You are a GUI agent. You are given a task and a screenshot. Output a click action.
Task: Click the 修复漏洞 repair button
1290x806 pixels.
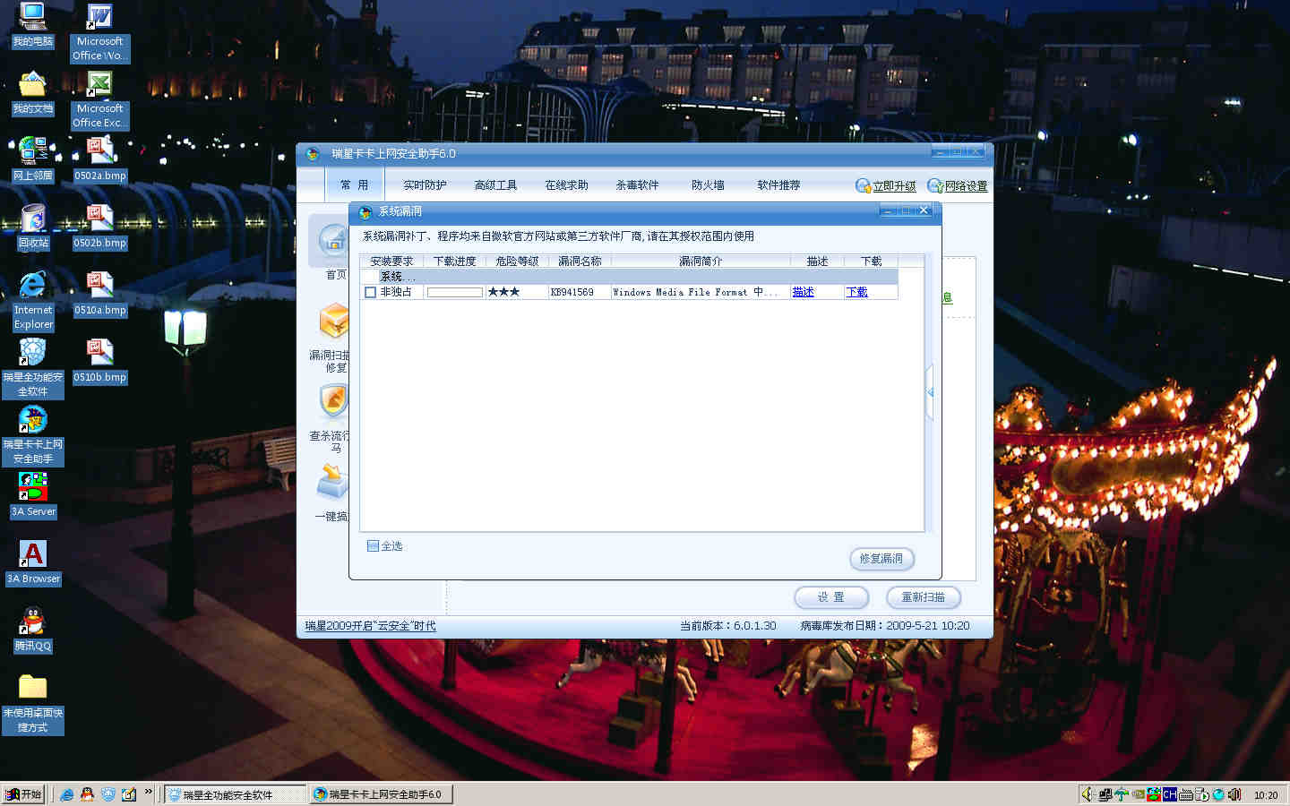pos(881,559)
